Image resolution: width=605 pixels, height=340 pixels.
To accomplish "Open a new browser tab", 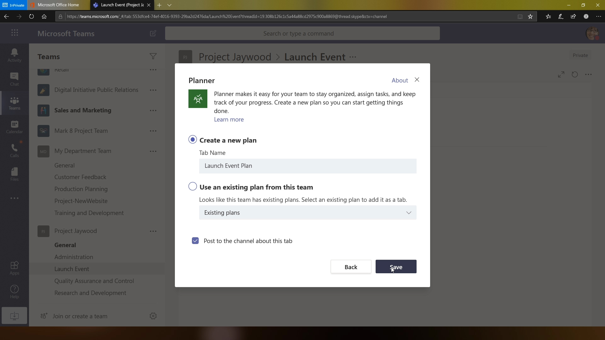I will [159, 5].
